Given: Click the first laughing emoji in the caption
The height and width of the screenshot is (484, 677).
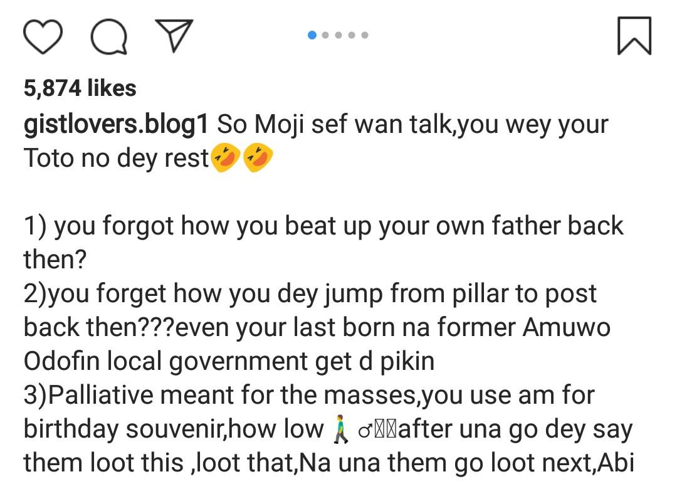Looking at the screenshot, I should (226, 158).
